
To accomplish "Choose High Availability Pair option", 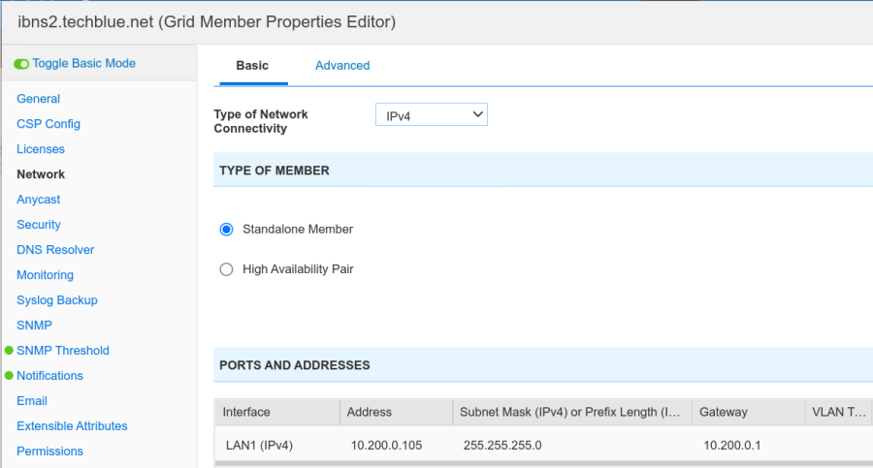I will tap(227, 269).
